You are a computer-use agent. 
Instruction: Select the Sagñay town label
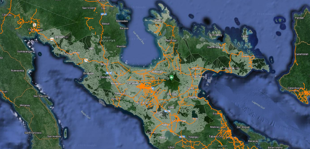coord(193,97)
